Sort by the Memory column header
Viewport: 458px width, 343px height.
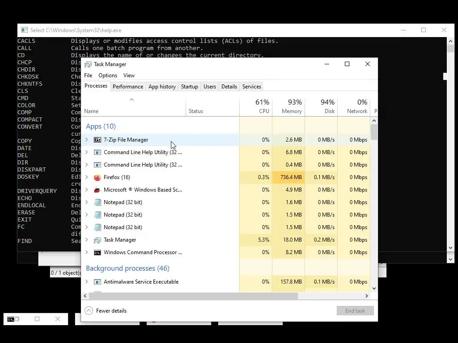(x=288, y=107)
